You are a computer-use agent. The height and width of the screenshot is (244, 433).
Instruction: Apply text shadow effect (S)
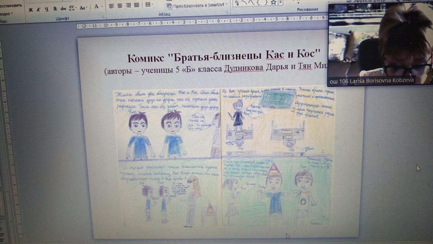click(55, 9)
